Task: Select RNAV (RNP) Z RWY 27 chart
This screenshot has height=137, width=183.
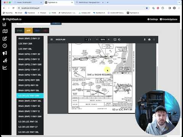Action: point(30,38)
